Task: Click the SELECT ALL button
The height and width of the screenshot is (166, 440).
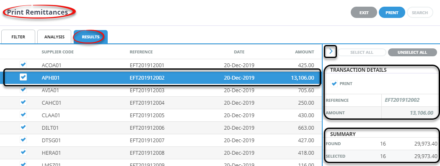Action: tap(362, 52)
